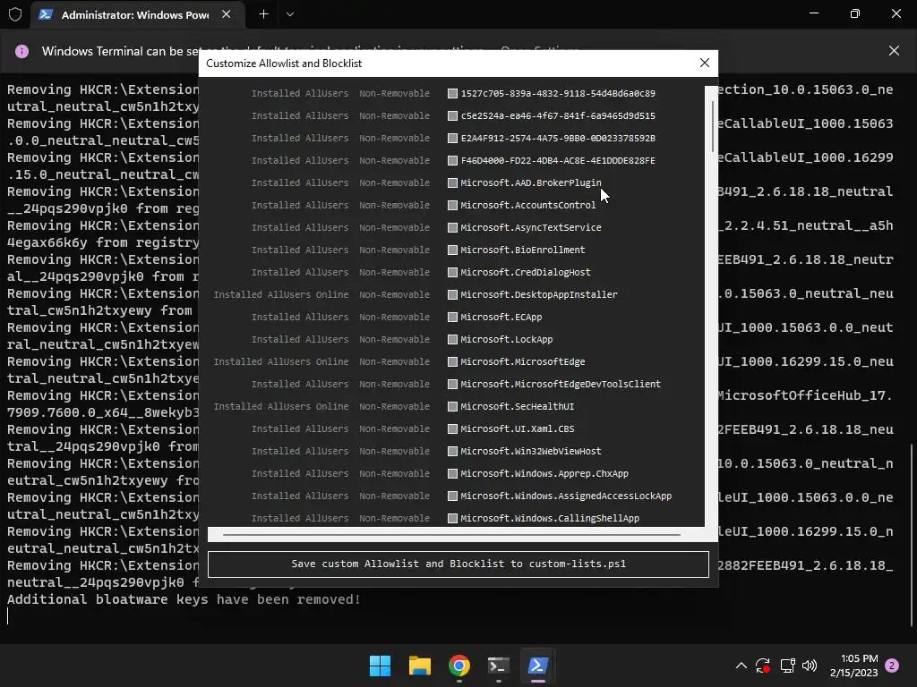Dismiss the Windows Terminal info banner
This screenshot has height=687, width=917.
click(x=894, y=51)
